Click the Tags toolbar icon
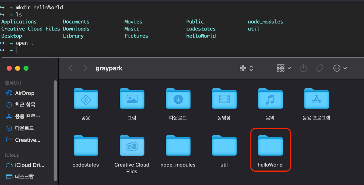 [x=320, y=68]
